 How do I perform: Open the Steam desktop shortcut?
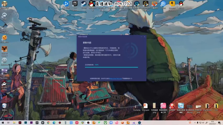pos(84,5)
